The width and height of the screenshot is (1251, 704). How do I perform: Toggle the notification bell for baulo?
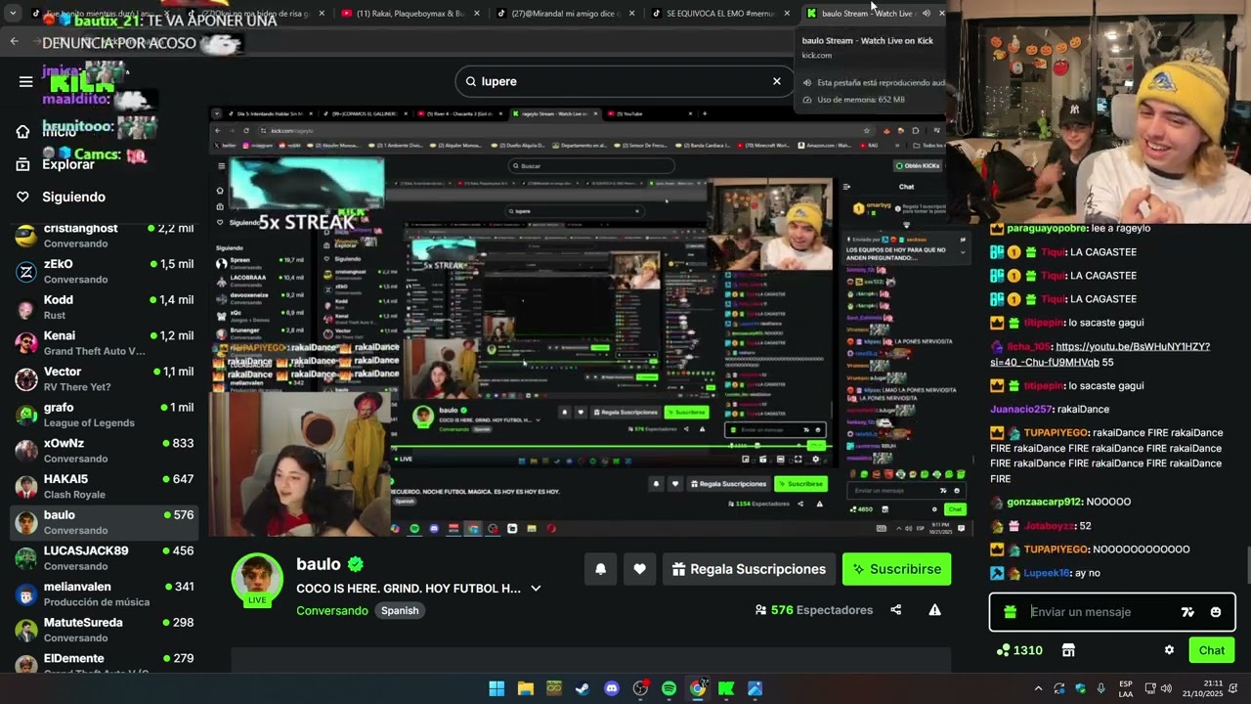[600, 569]
